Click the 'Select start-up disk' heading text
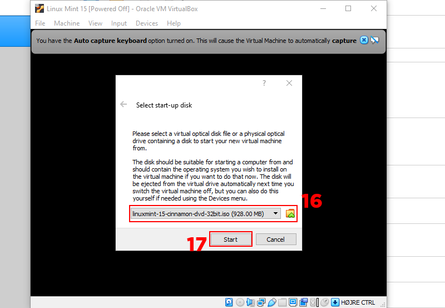This screenshot has height=308, width=445. pos(164,105)
